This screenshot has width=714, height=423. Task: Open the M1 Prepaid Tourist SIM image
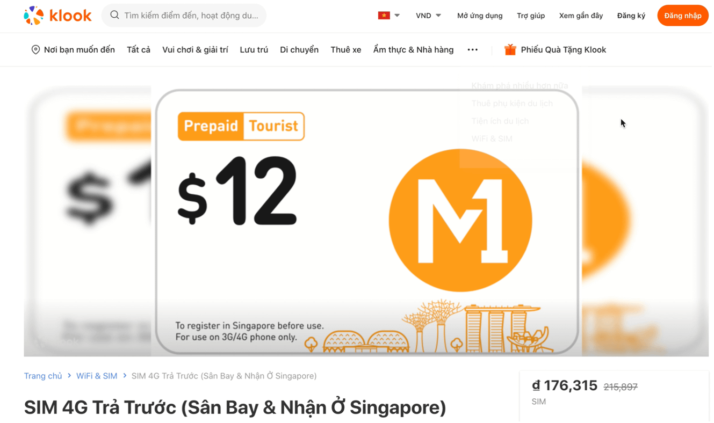(x=366, y=221)
